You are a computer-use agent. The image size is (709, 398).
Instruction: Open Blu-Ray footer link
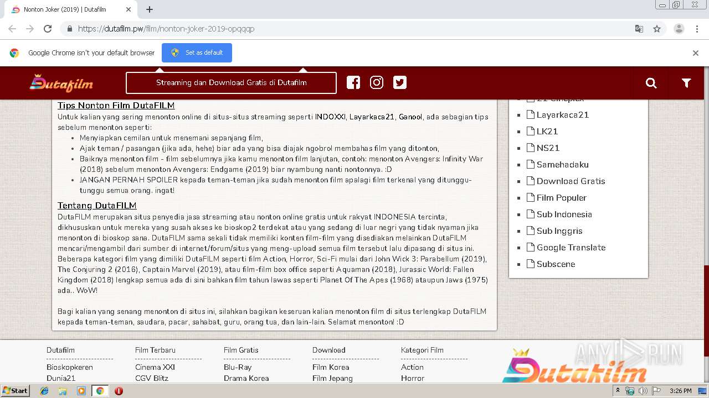pyautogui.click(x=238, y=367)
